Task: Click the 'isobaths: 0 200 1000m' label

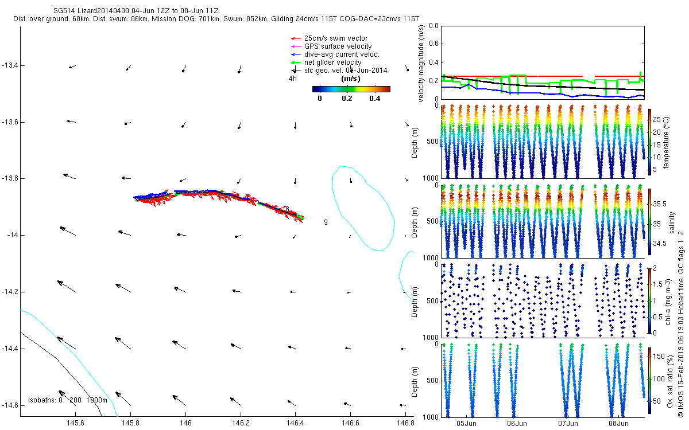Action: tap(68, 400)
